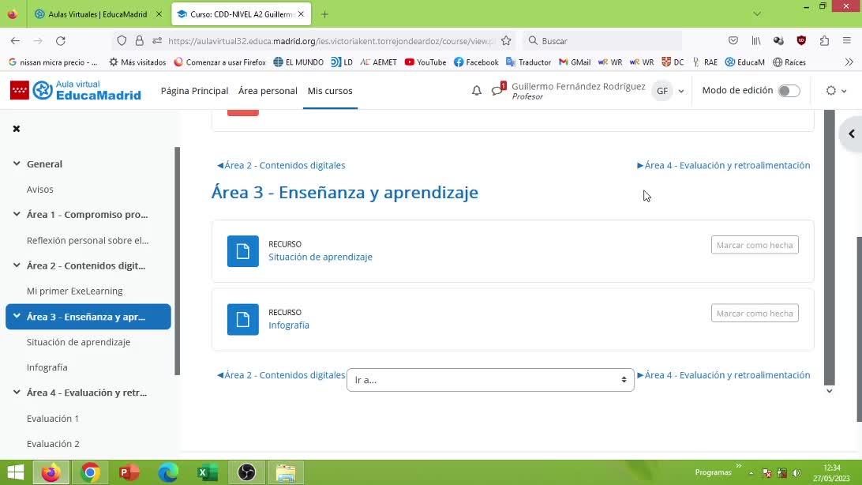Image resolution: width=862 pixels, height=485 pixels.
Task: Open Evaluación 2 in sidebar
Action: (53, 444)
